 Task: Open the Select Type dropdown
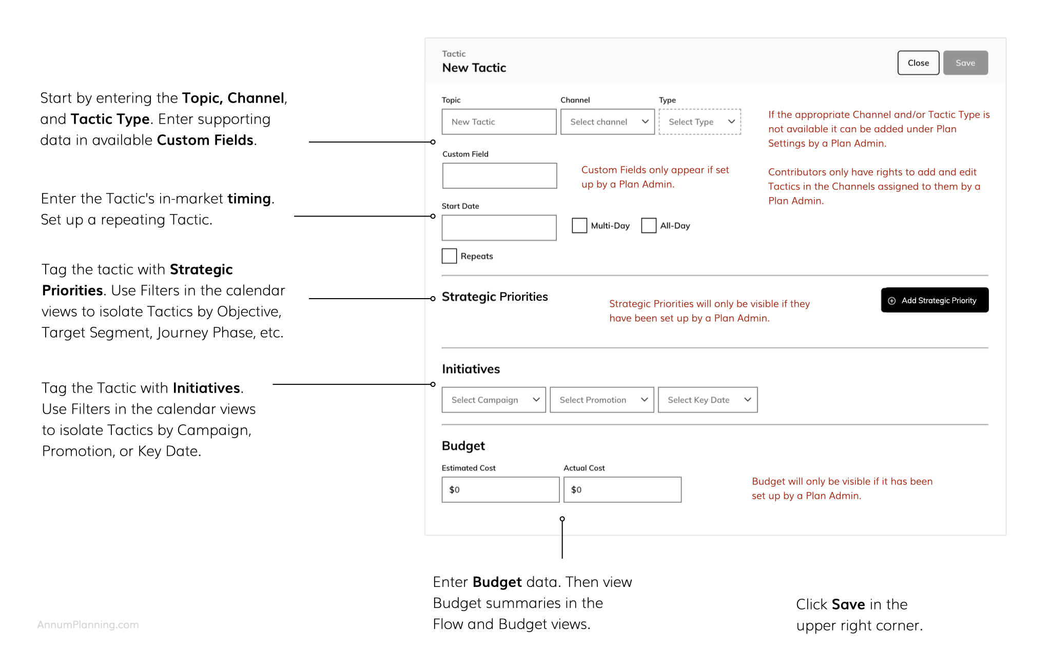tap(700, 122)
